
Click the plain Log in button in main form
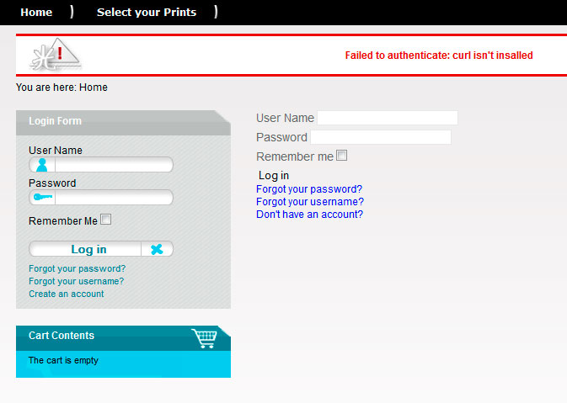274,176
